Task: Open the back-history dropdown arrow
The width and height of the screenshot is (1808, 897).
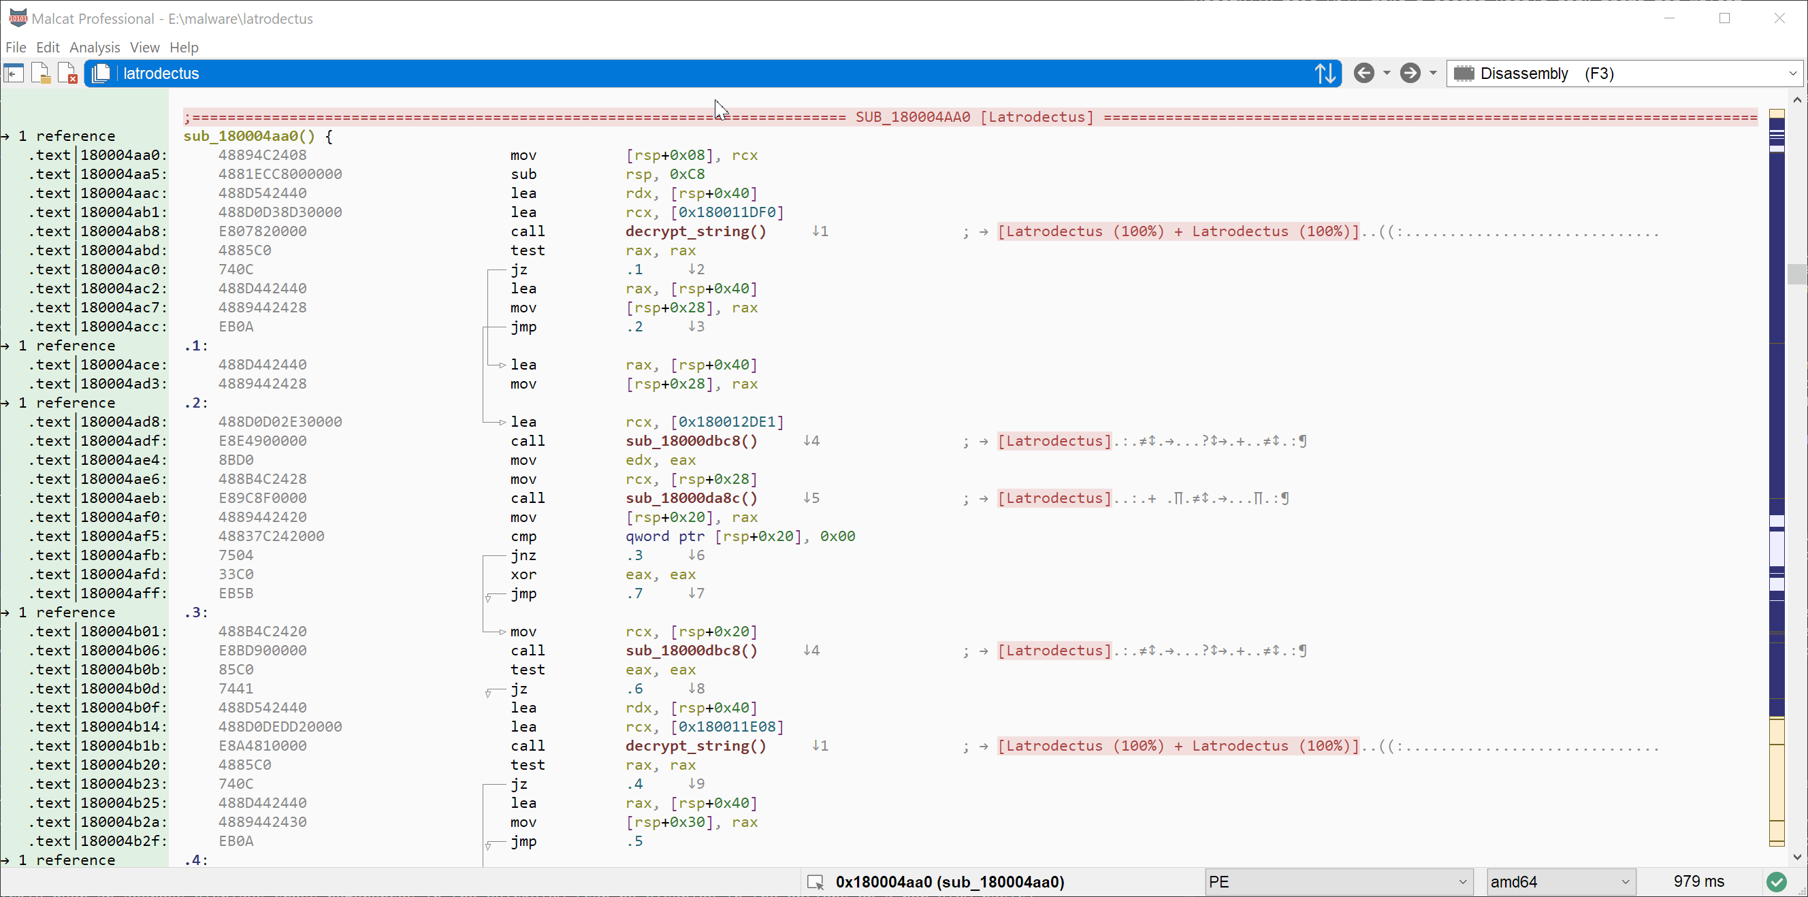Action: point(1386,73)
